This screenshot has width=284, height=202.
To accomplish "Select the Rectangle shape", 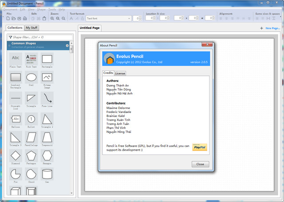I will pyautogui.click(x=47, y=60).
